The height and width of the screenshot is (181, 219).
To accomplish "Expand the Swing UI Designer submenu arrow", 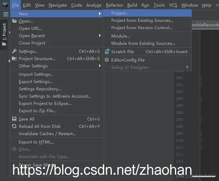I will click(187, 67).
